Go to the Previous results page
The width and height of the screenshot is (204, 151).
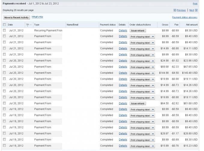(181, 10)
